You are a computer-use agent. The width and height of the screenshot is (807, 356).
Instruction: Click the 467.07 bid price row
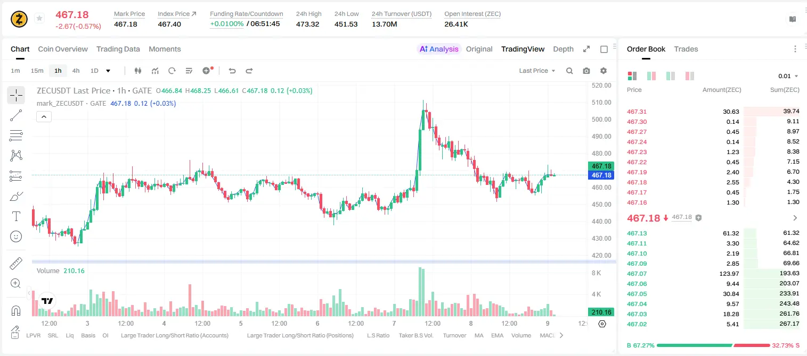(x=713, y=274)
